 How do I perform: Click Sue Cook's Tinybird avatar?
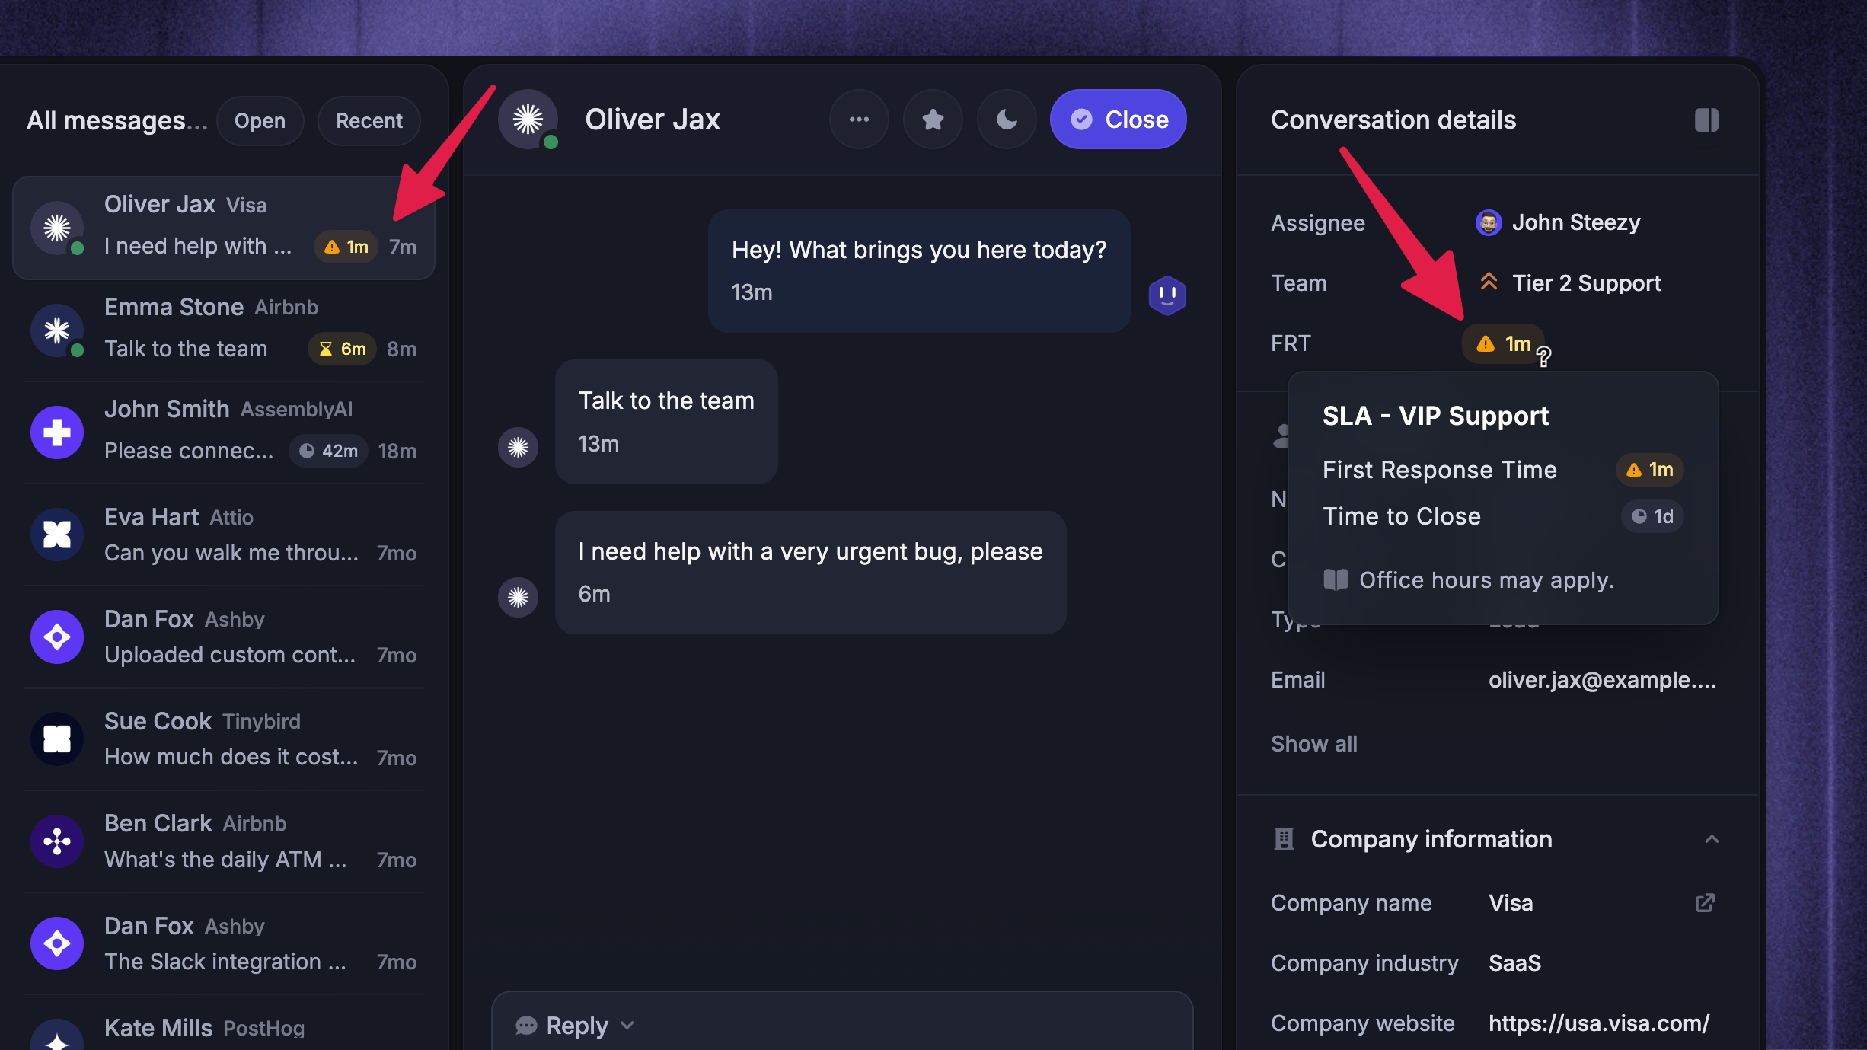pyautogui.click(x=57, y=739)
